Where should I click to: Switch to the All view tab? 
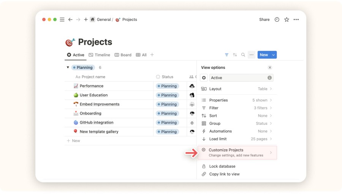[x=141, y=55]
